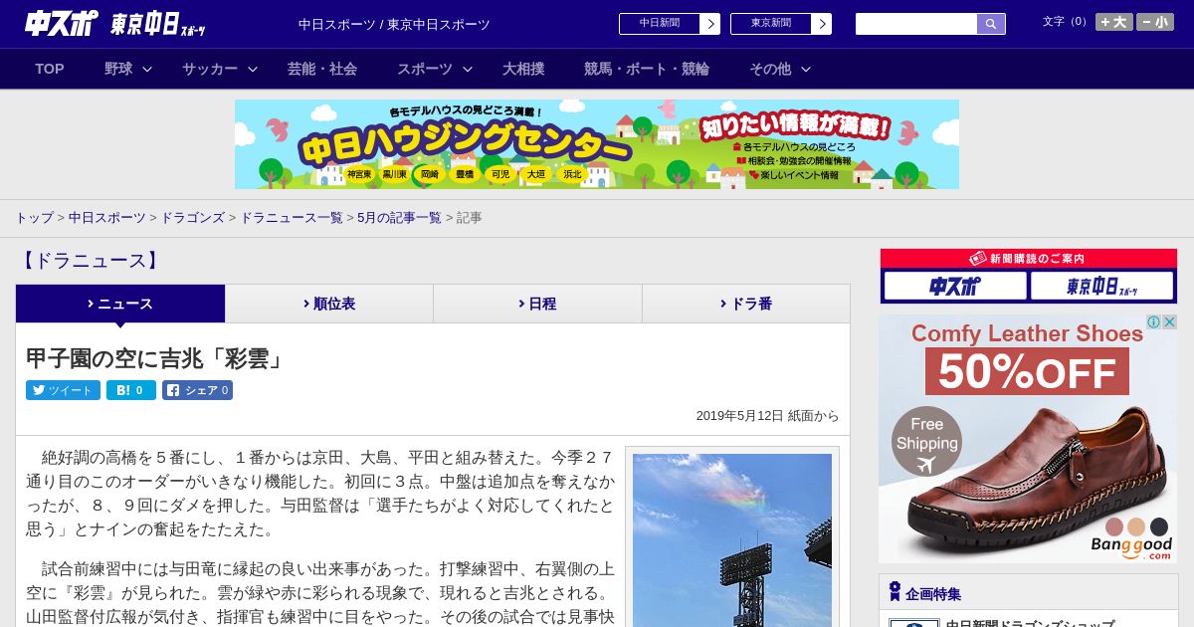The image size is (1194, 627).
Task: Expand the 野球 dropdown menu
Action: point(128,69)
